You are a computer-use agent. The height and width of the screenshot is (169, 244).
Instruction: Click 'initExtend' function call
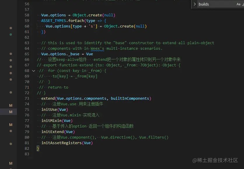pos(53,132)
